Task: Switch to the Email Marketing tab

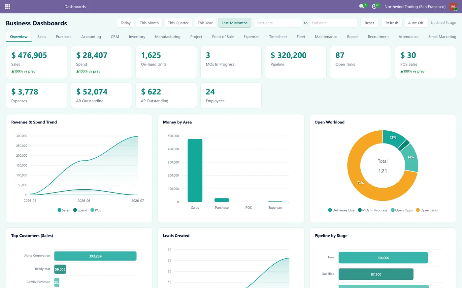Action: click(x=442, y=37)
